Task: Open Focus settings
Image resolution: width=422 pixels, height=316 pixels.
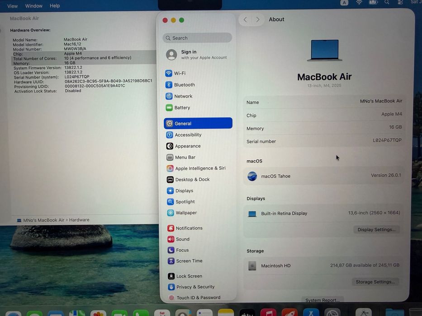Action: click(178, 250)
